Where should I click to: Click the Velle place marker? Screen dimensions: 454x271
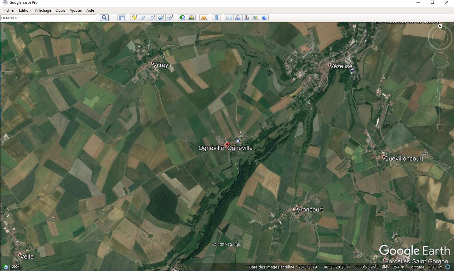(20, 255)
